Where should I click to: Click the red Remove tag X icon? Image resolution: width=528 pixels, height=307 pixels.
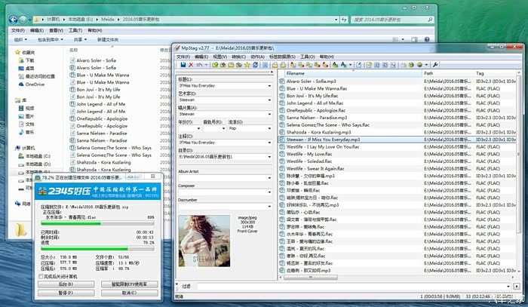(x=190, y=65)
